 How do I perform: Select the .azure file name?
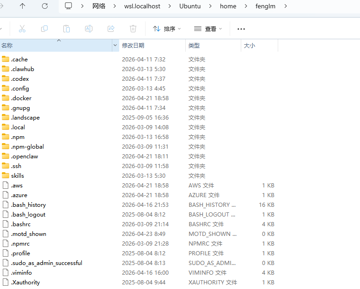(x=19, y=195)
